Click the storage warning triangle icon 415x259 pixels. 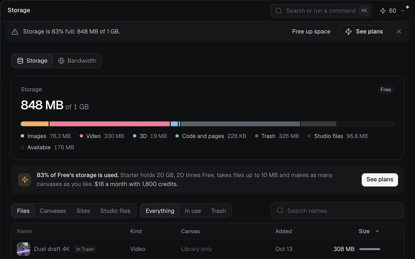15,32
